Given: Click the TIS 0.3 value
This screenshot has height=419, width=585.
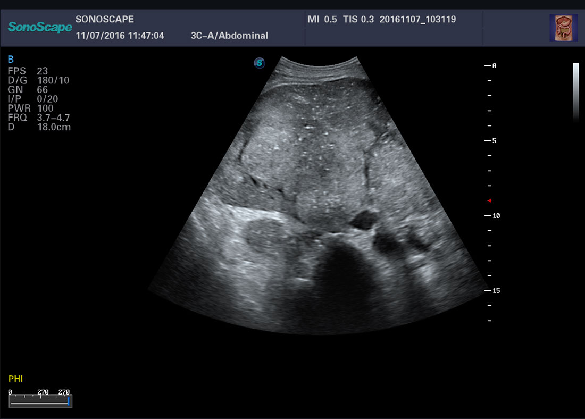Looking at the screenshot, I should pyautogui.click(x=358, y=19).
